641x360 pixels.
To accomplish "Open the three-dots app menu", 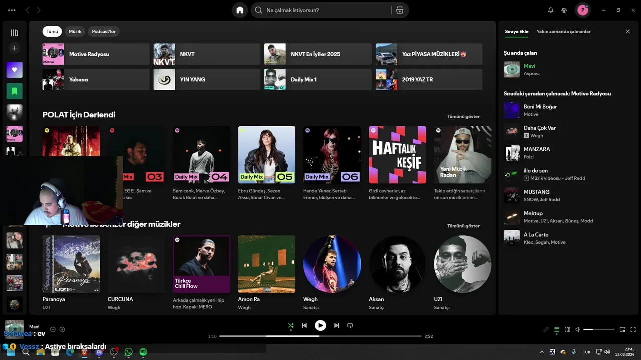I will point(12,10).
